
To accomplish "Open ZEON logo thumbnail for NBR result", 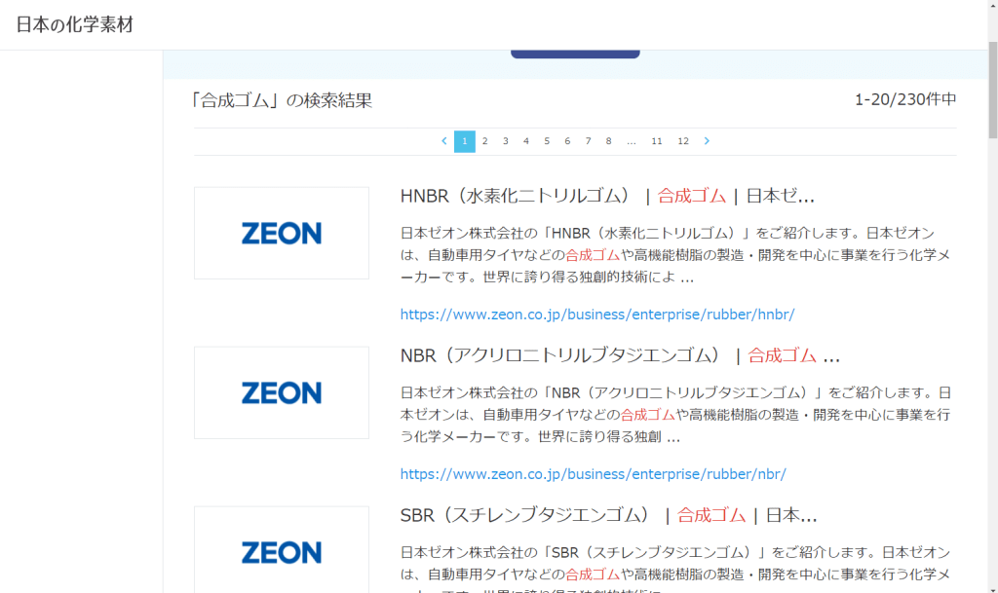I will pos(282,393).
